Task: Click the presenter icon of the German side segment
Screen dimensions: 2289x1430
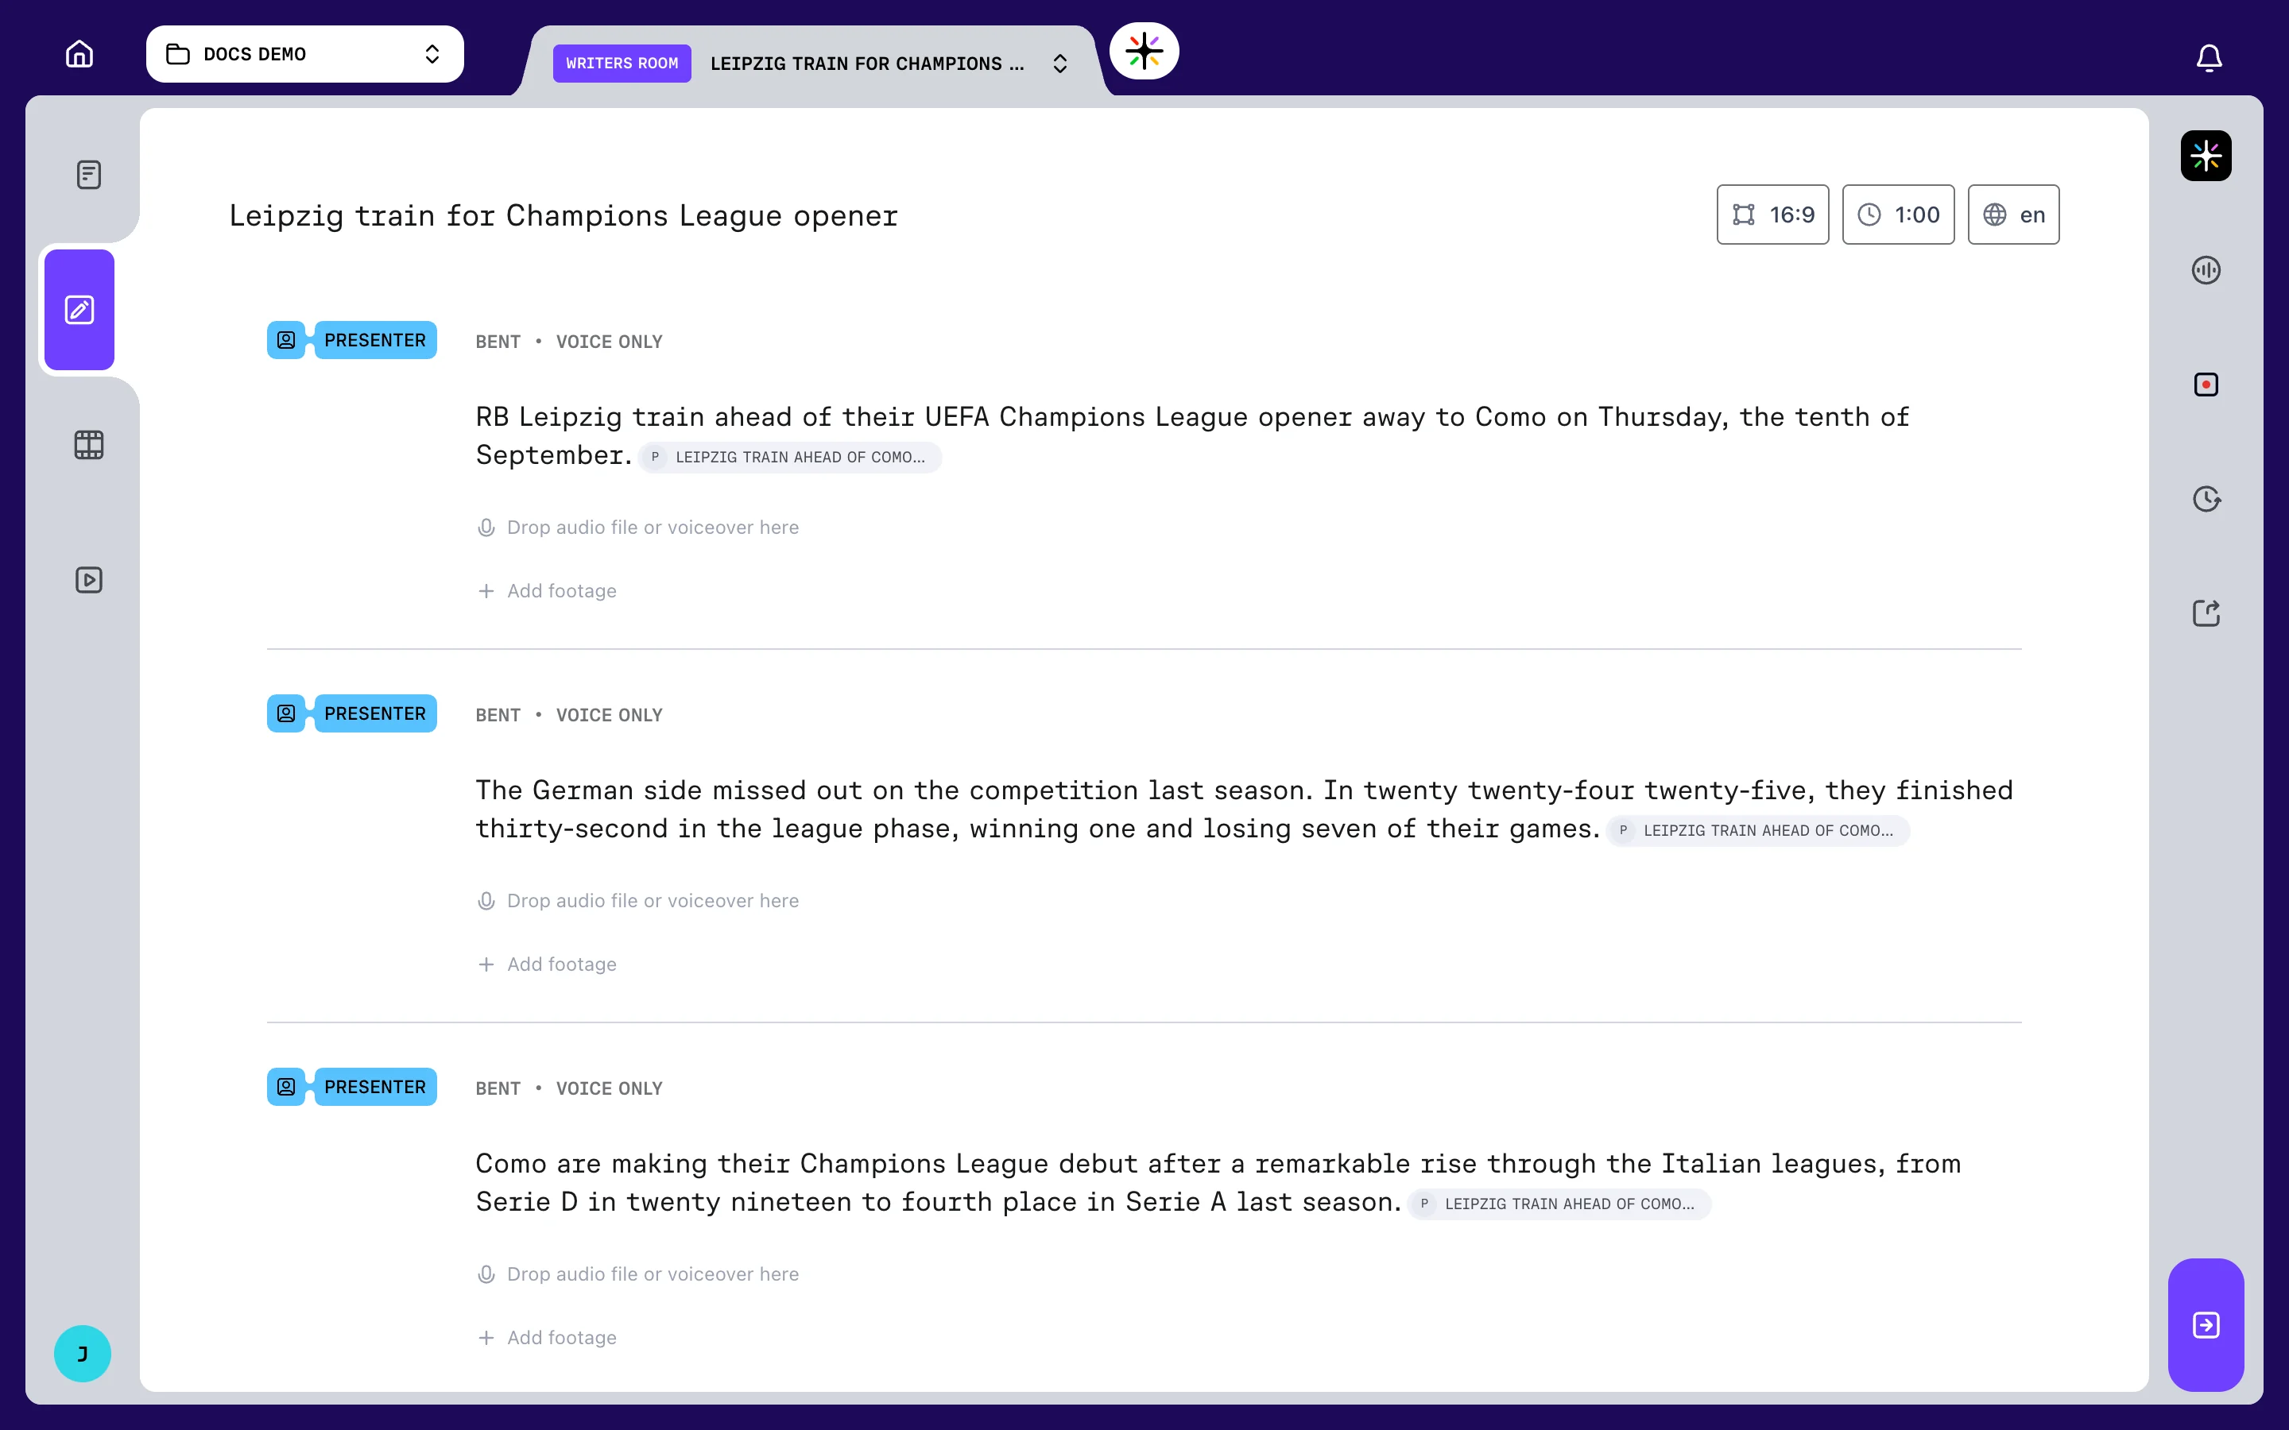Action: (285, 714)
